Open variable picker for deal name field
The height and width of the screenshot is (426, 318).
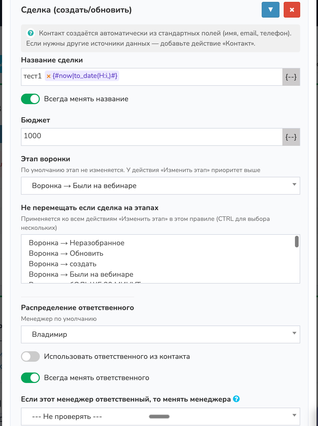(291, 77)
